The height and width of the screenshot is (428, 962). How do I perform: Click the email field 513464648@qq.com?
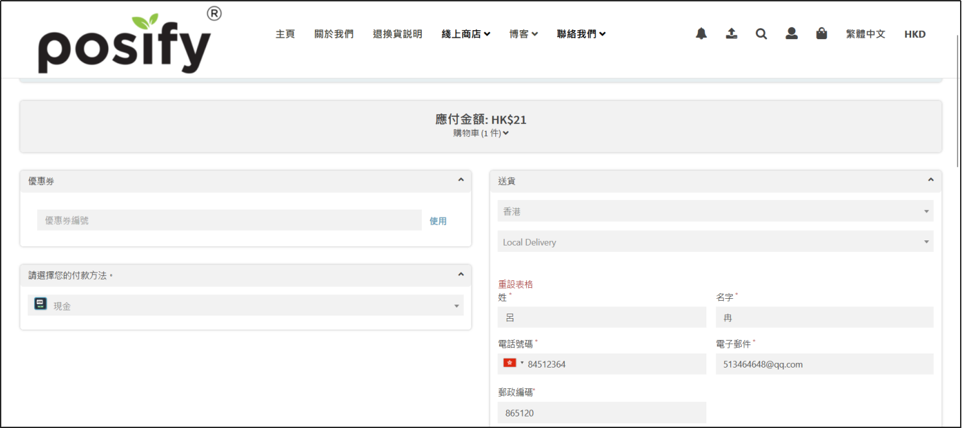pyautogui.click(x=825, y=364)
